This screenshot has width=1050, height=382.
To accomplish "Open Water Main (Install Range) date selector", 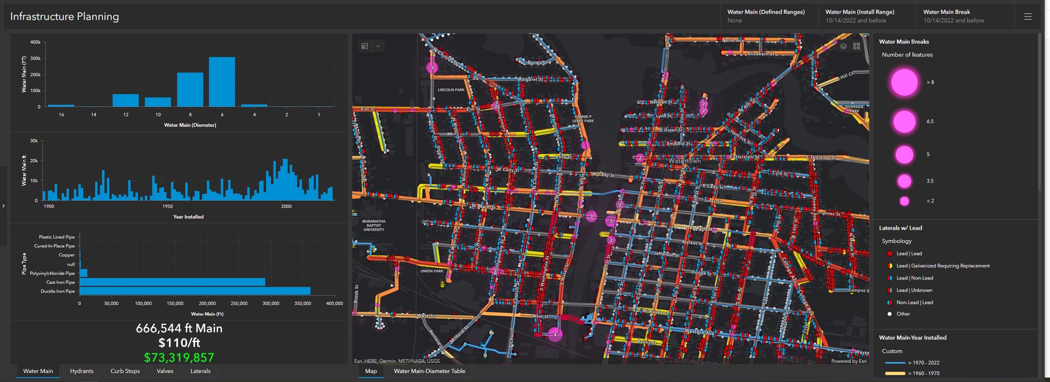I will 868,16.
